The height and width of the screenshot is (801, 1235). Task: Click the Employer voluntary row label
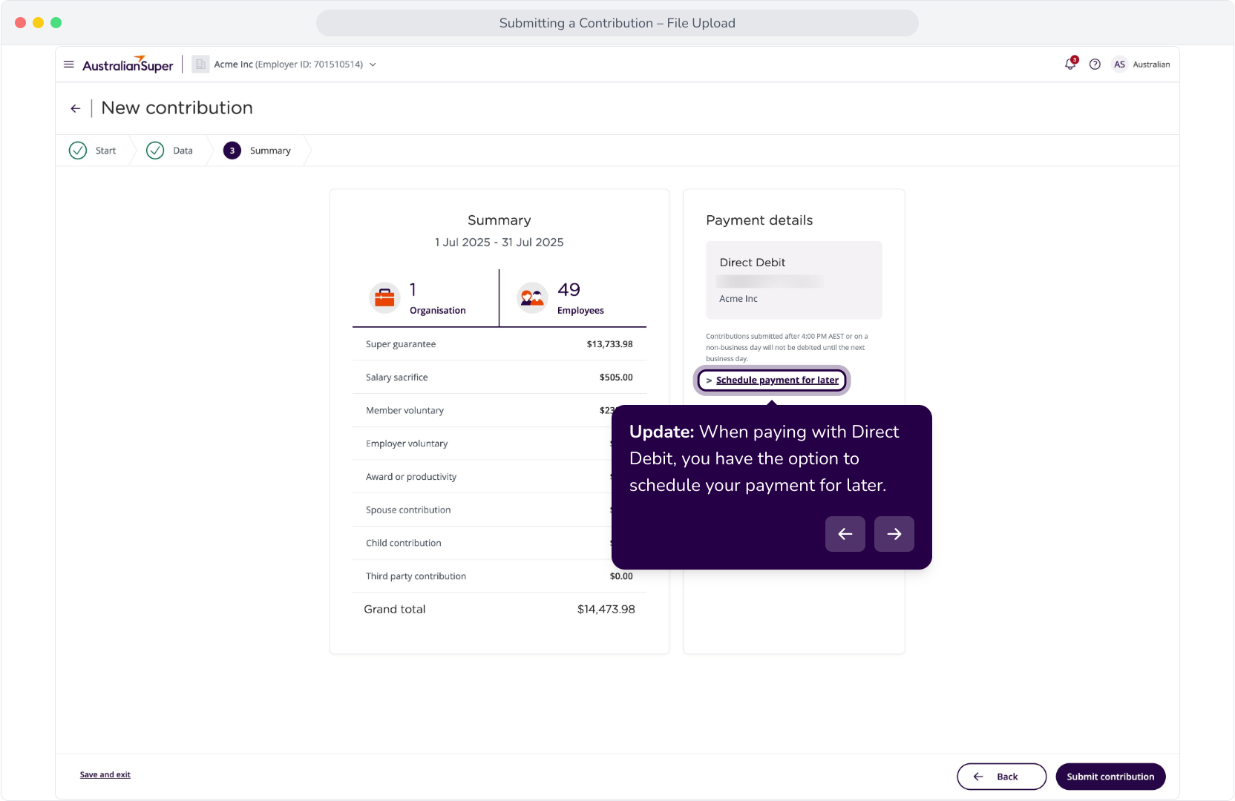[x=407, y=444]
